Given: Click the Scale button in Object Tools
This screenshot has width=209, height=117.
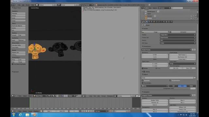Looking at the screenshot, I should coord(19,18).
